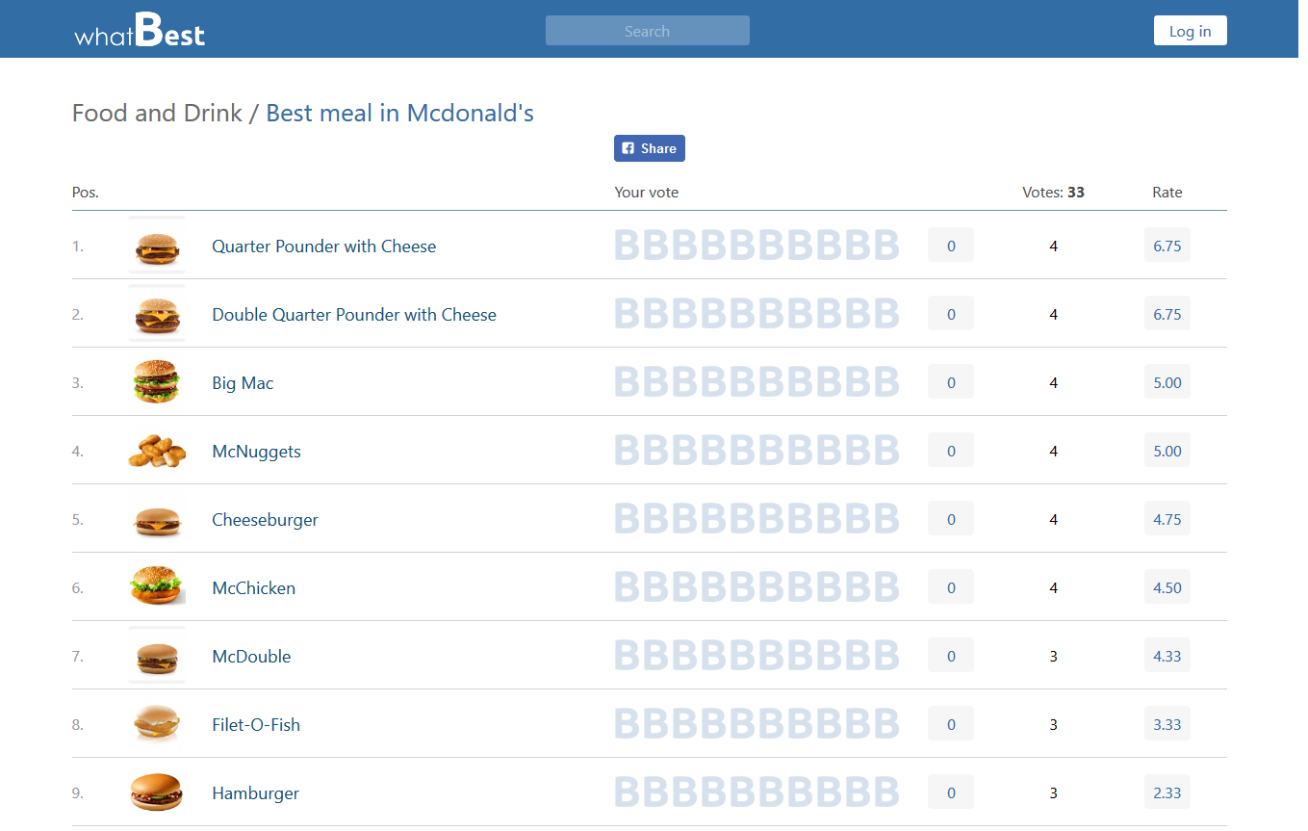Open the McDouble link
Viewport: 1308px width, 831px height.
(251, 657)
